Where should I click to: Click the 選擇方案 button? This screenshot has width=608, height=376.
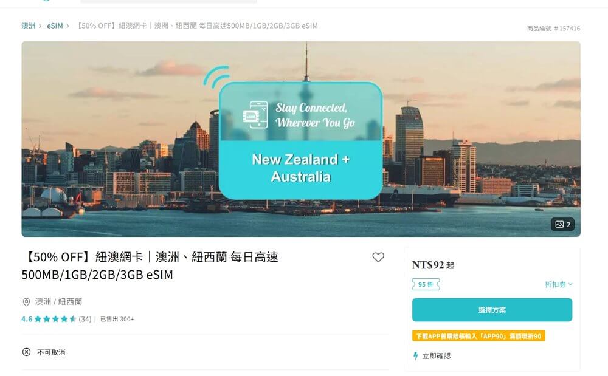(x=492, y=310)
